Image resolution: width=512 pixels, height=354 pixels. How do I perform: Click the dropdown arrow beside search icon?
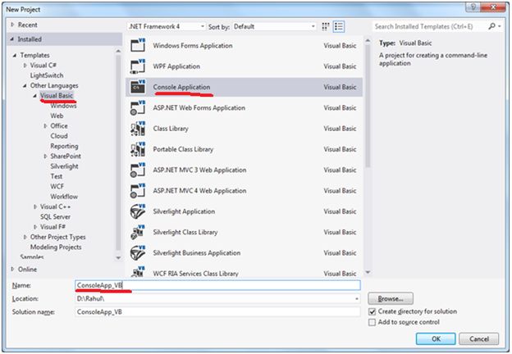click(500, 26)
